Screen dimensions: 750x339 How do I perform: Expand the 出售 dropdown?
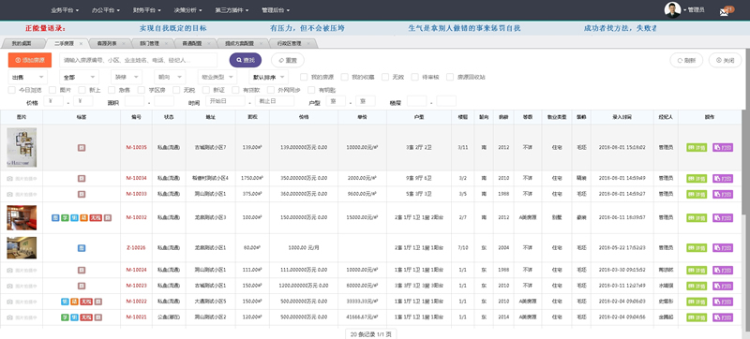click(28, 77)
